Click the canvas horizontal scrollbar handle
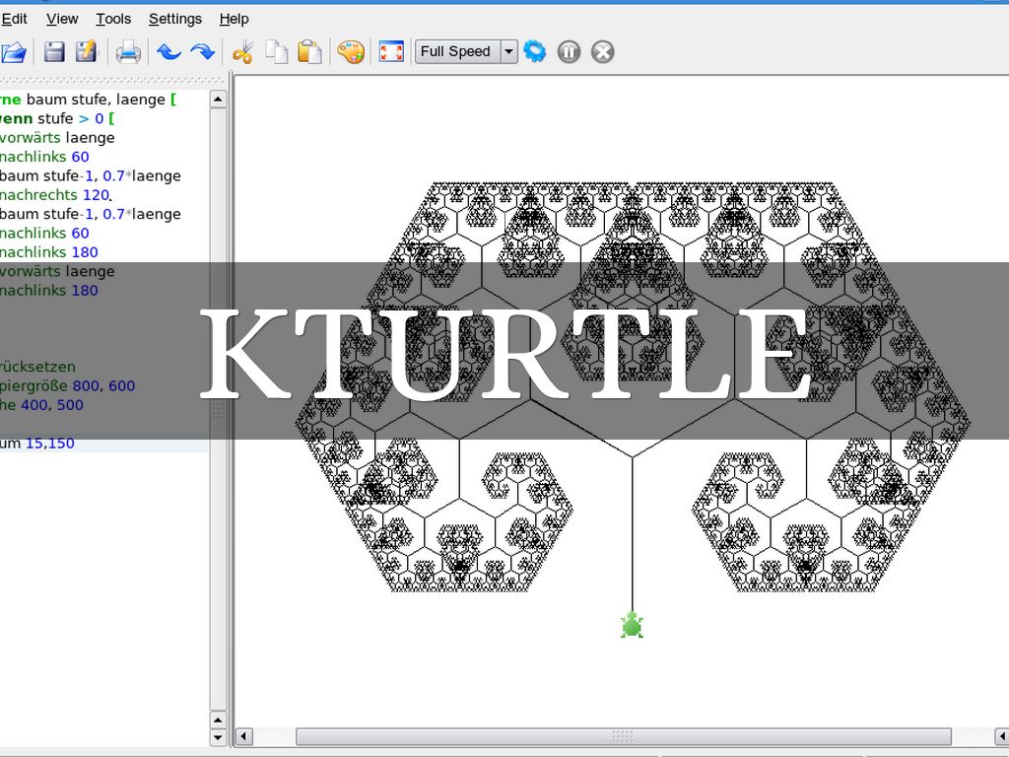 (x=623, y=737)
